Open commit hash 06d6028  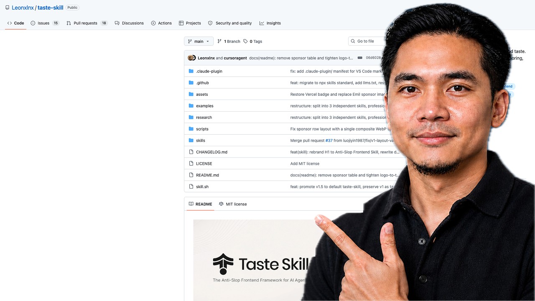click(373, 58)
